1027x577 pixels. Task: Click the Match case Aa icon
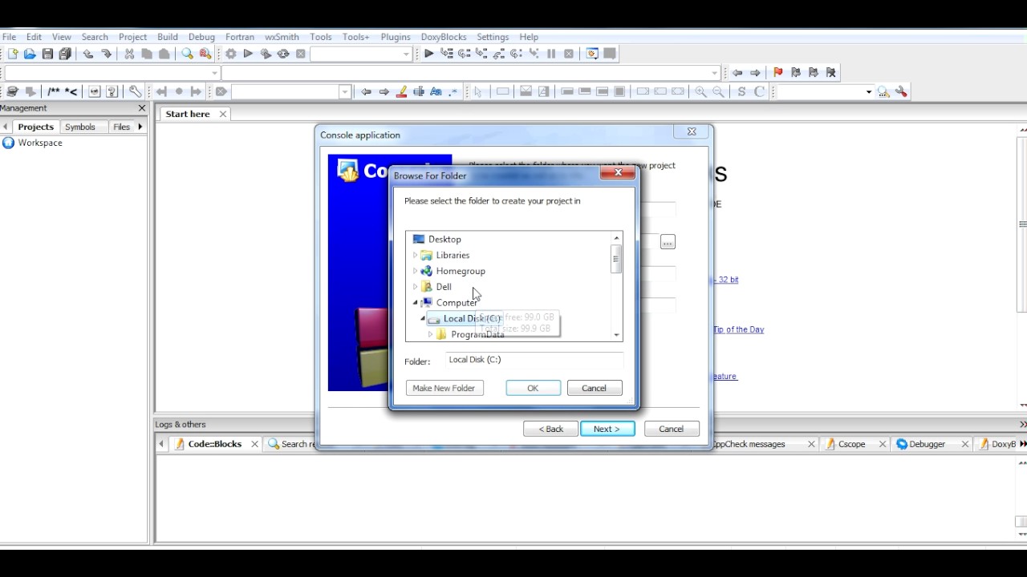pyautogui.click(x=436, y=91)
